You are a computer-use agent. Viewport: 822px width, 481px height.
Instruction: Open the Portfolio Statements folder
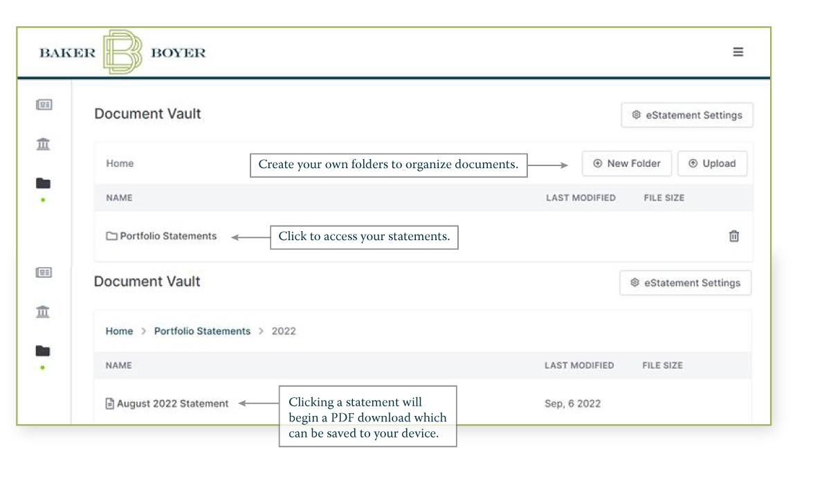pos(168,236)
